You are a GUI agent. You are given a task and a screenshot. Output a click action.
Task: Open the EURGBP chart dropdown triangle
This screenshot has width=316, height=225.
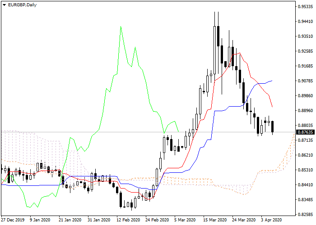click(x=5, y=5)
